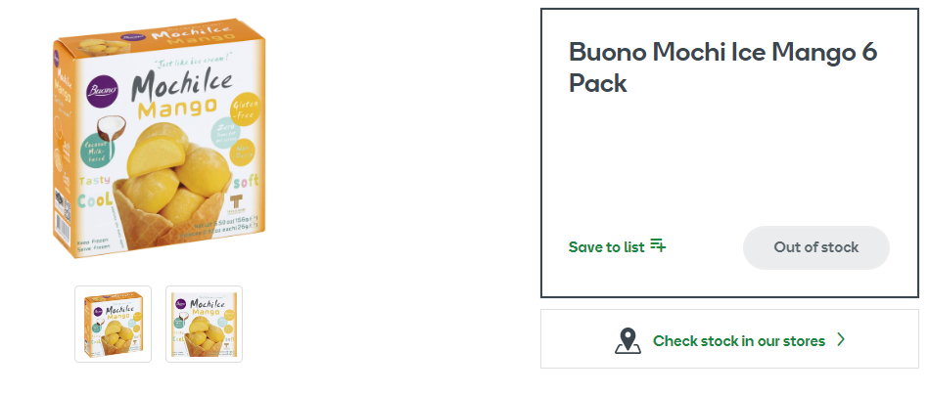Click the light blue Zero trans fat badge

tap(226, 134)
